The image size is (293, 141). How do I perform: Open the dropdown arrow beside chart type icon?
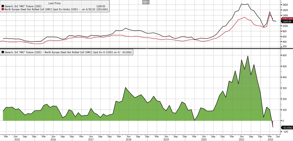(x=148, y=2)
